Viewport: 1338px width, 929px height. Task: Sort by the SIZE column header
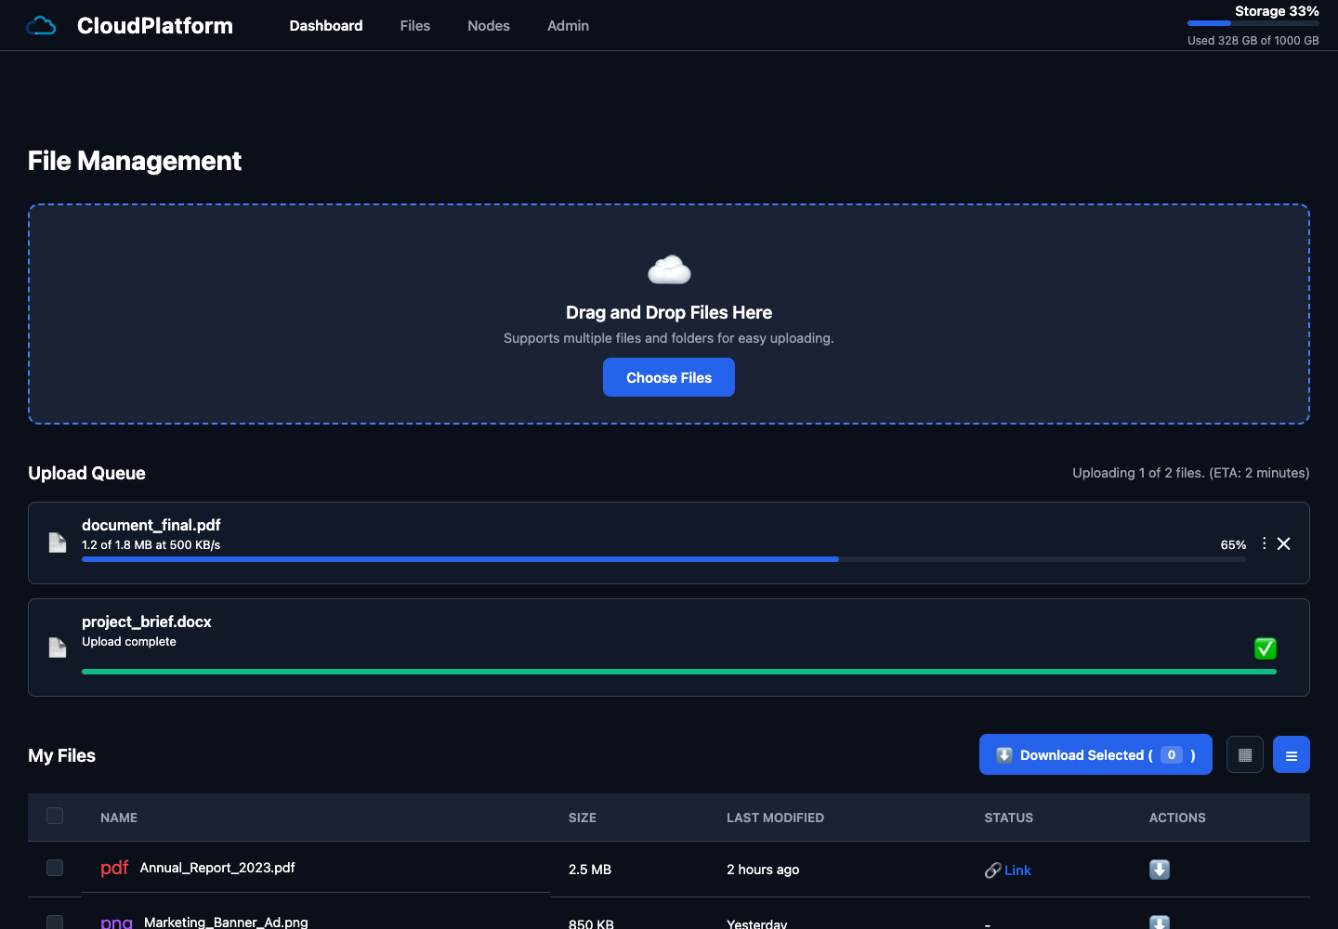583,818
